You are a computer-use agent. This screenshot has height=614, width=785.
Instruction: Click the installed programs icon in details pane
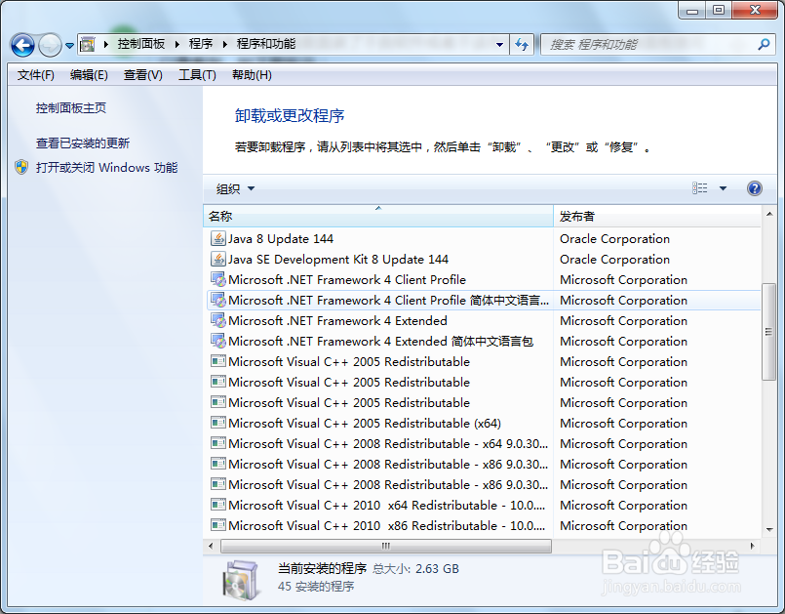(x=242, y=580)
